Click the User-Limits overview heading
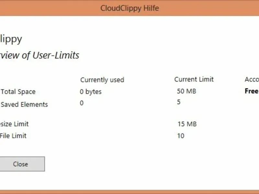Image resolution: width=259 pixels, height=194 pixels. [39, 55]
